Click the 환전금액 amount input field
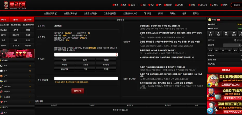The height and width of the screenshot is (115, 242). [x=86, y=55]
